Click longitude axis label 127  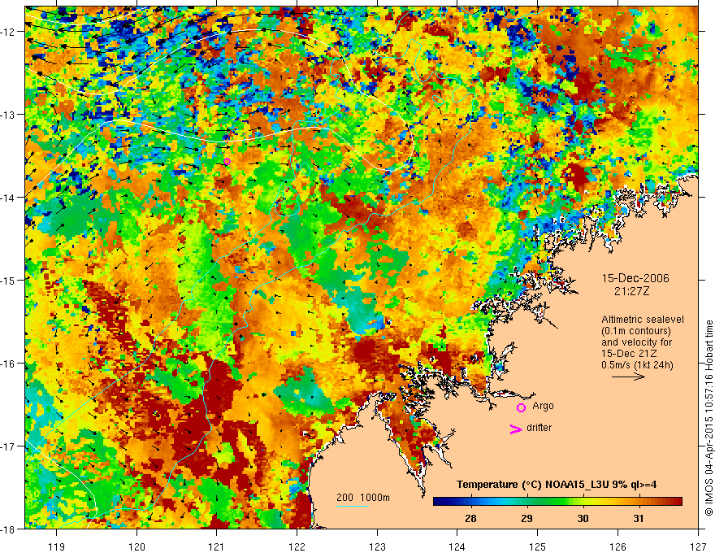[x=698, y=546]
